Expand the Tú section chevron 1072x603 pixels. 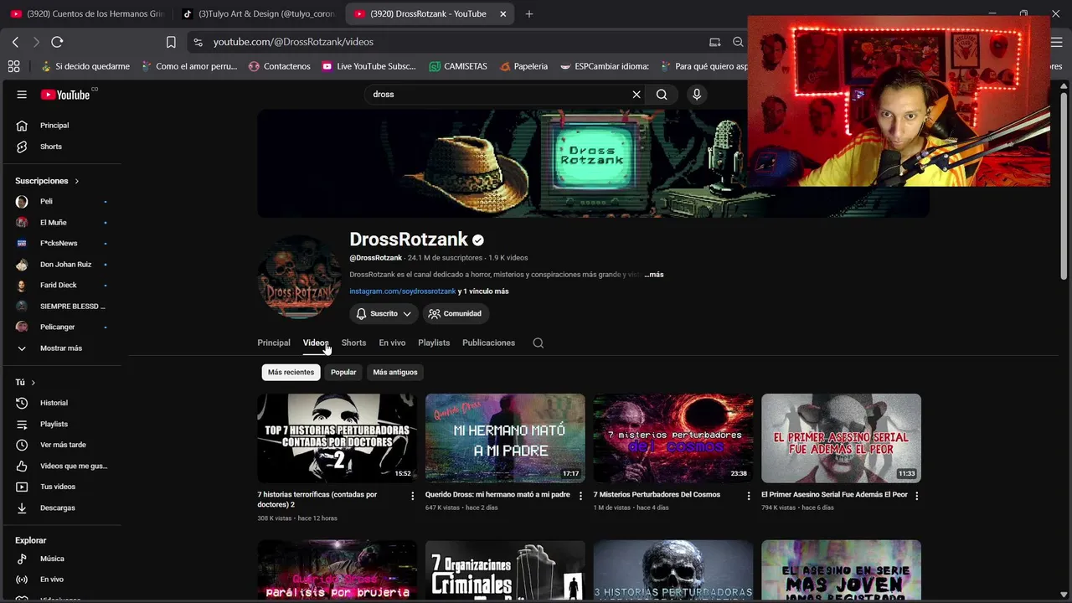click(x=33, y=383)
